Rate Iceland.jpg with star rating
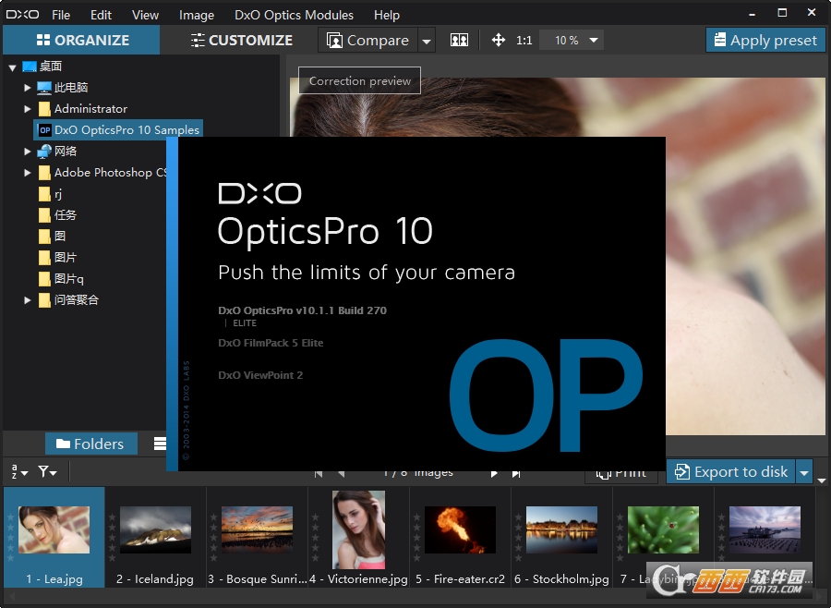831x608 pixels. coord(112,537)
